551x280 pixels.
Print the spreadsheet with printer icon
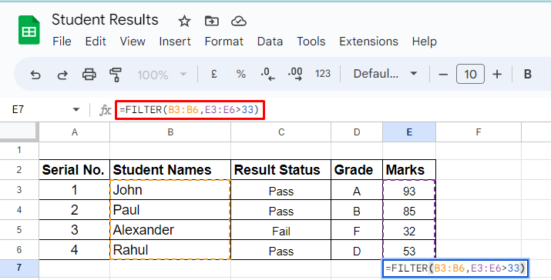pos(89,75)
